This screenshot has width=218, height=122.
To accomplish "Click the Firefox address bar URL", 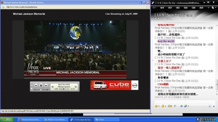I will coord(22,7).
